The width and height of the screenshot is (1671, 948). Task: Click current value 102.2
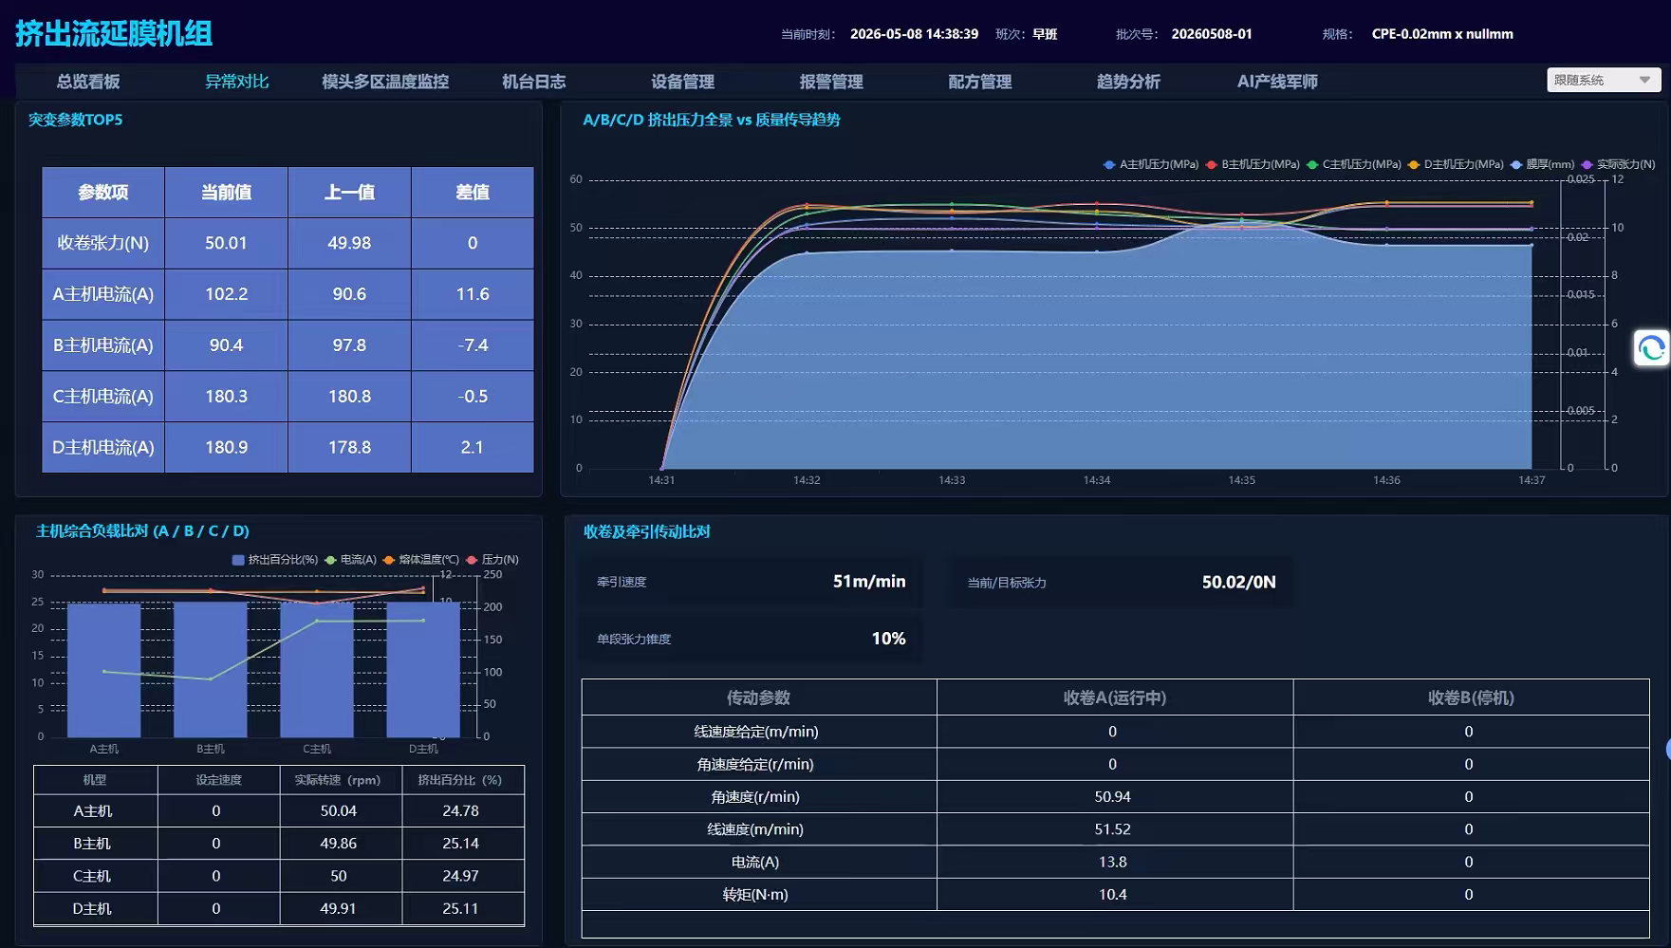click(x=226, y=294)
